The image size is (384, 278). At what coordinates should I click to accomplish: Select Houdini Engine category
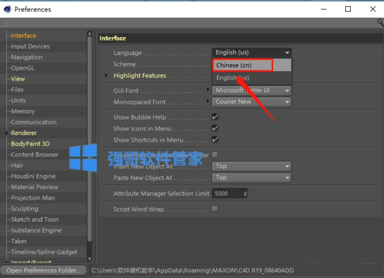[x=33, y=176]
